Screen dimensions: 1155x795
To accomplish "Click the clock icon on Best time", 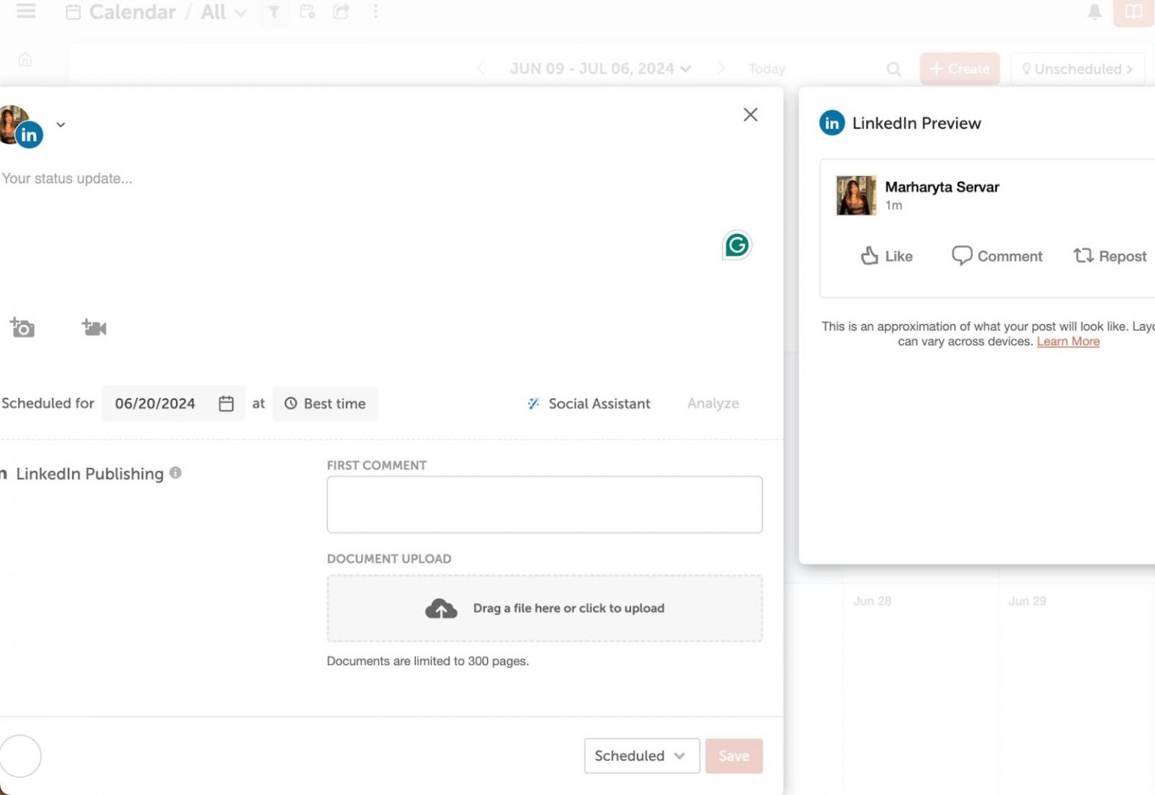I will point(290,403).
